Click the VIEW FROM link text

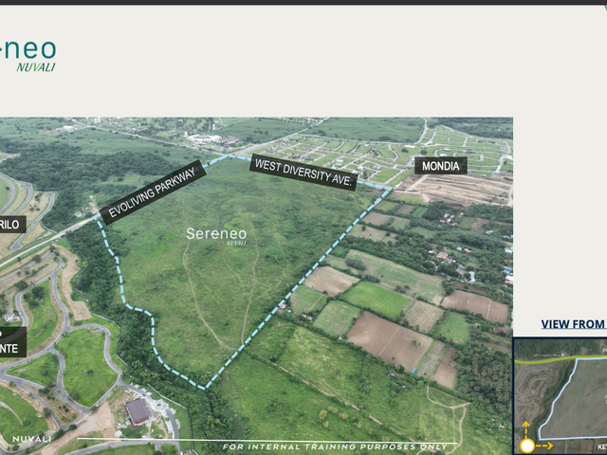coord(574,324)
